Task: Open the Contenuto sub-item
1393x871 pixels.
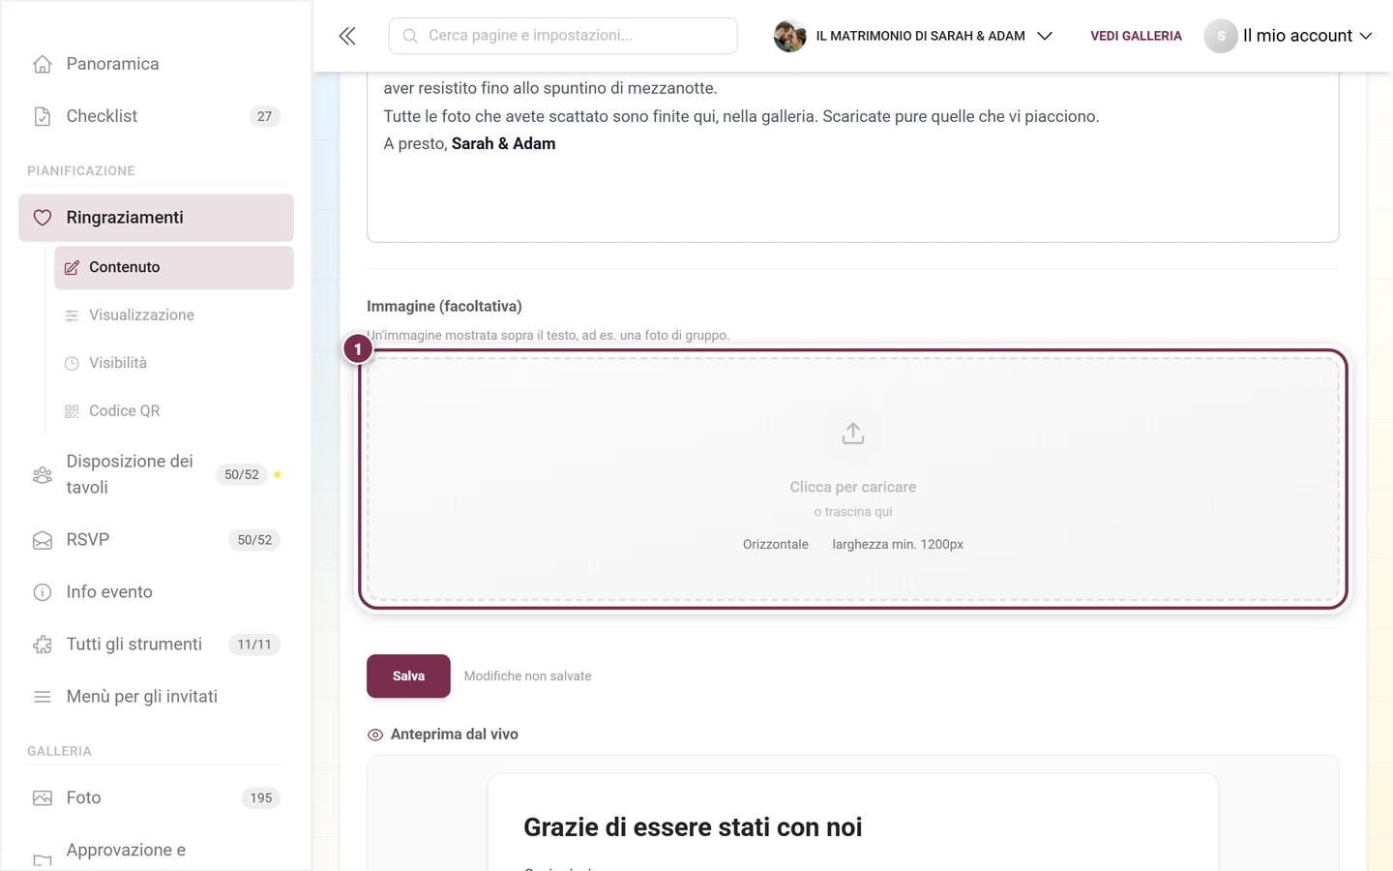Action: click(x=174, y=267)
